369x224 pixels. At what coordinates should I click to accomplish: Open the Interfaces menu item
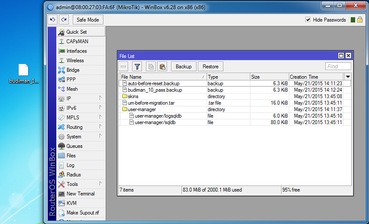click(81, 51)
